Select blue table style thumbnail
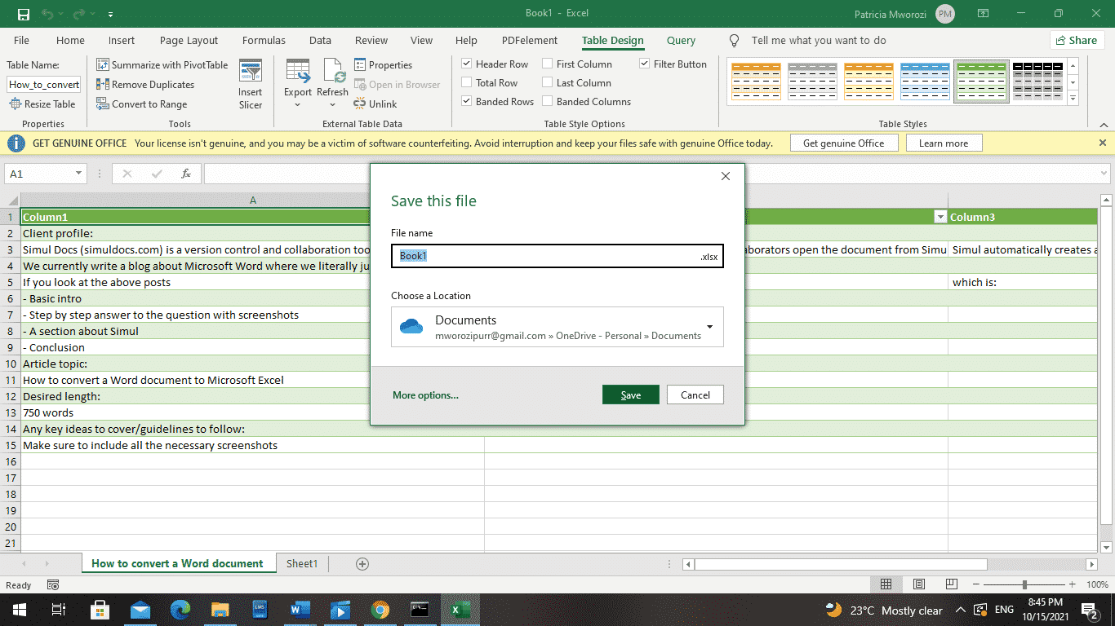Viewport: 1115px width, 626px height. coord(925,81)
